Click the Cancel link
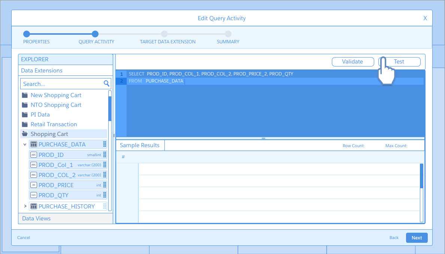This screenshot has width=445, height=254. click(24, 238)
